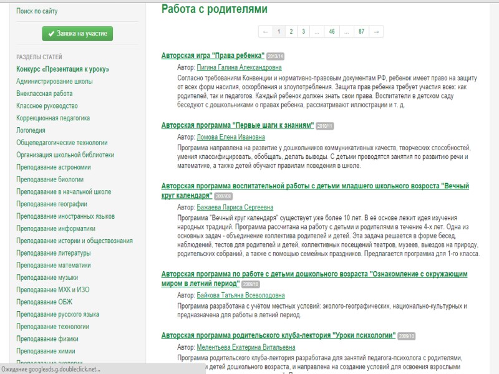Open section 'Преподавание информатики'
The width and height of the screenshot is (499, 374).
click(56, 228)
